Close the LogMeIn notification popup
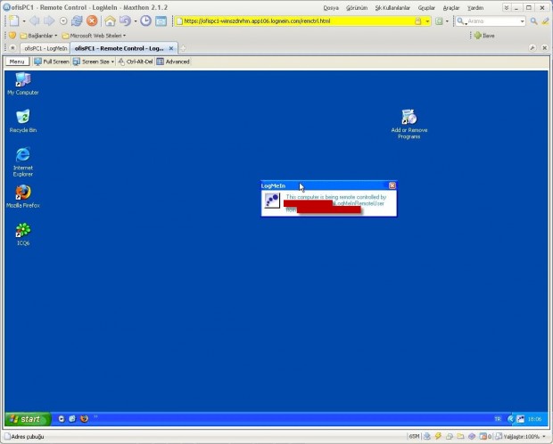Image resolution: width=553 pixels, height=444 pixels. click(392, 185)
